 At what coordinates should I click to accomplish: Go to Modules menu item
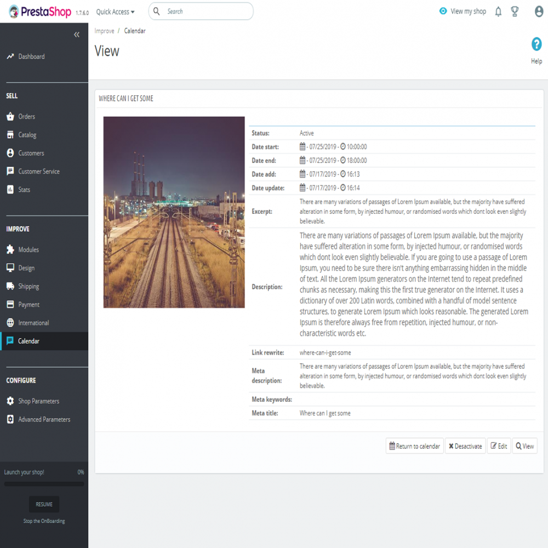coord(28,250)
